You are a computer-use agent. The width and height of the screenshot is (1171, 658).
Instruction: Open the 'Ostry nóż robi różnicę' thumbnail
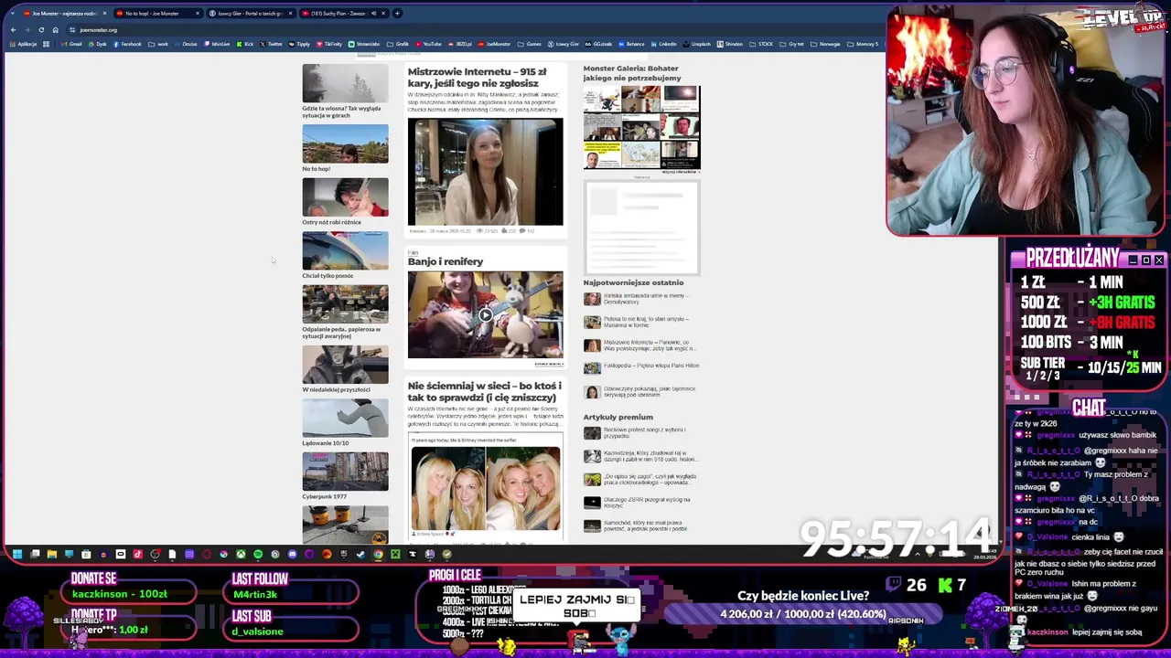(x=345, y=197)
